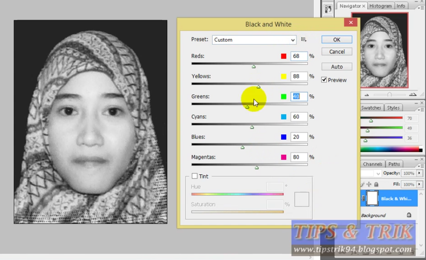
Task: Open the layer blend mode dropdown
Action: pos(371,173)
